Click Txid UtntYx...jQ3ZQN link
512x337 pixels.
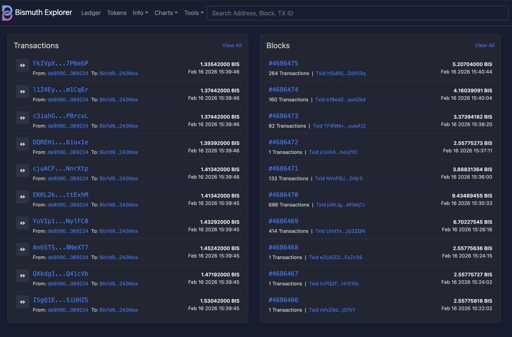point(340,231)
